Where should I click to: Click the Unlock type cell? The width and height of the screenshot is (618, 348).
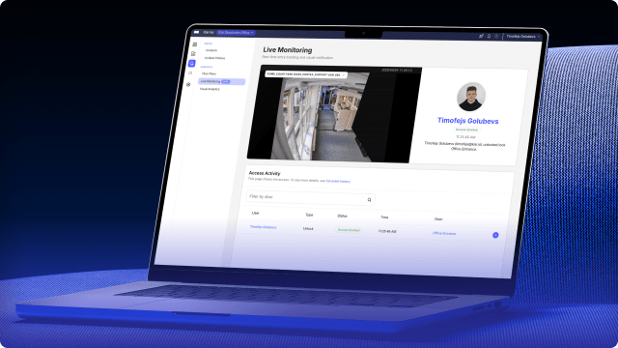pos(308,228)
